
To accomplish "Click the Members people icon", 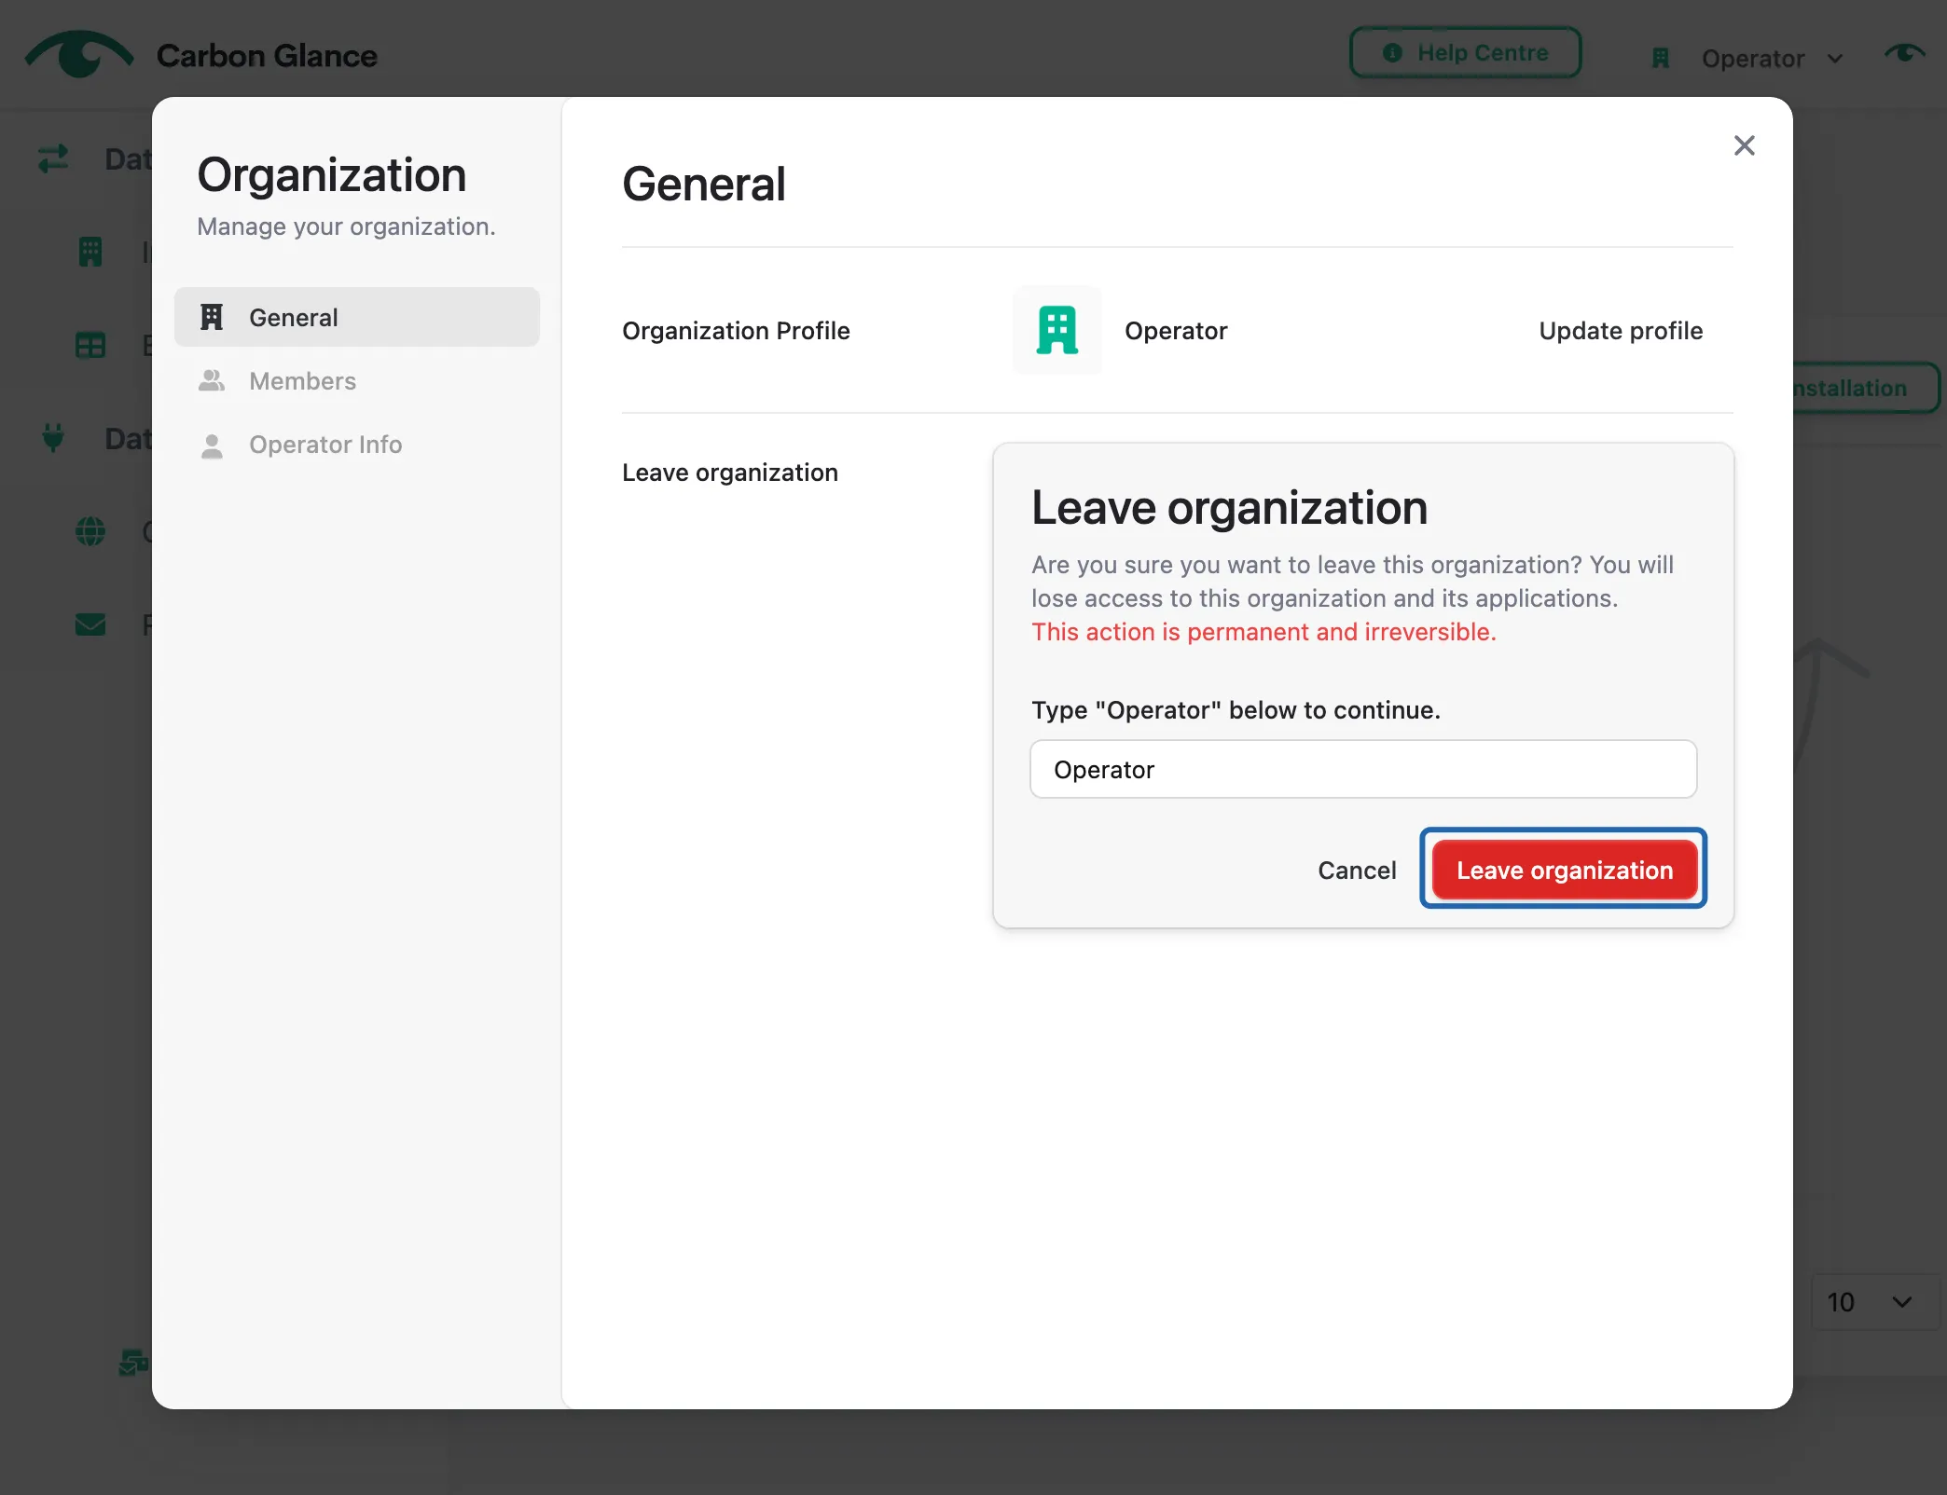I will [x=212, y=380].
